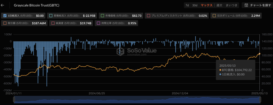Click the 2.29M daily volume value

point(256,16)
